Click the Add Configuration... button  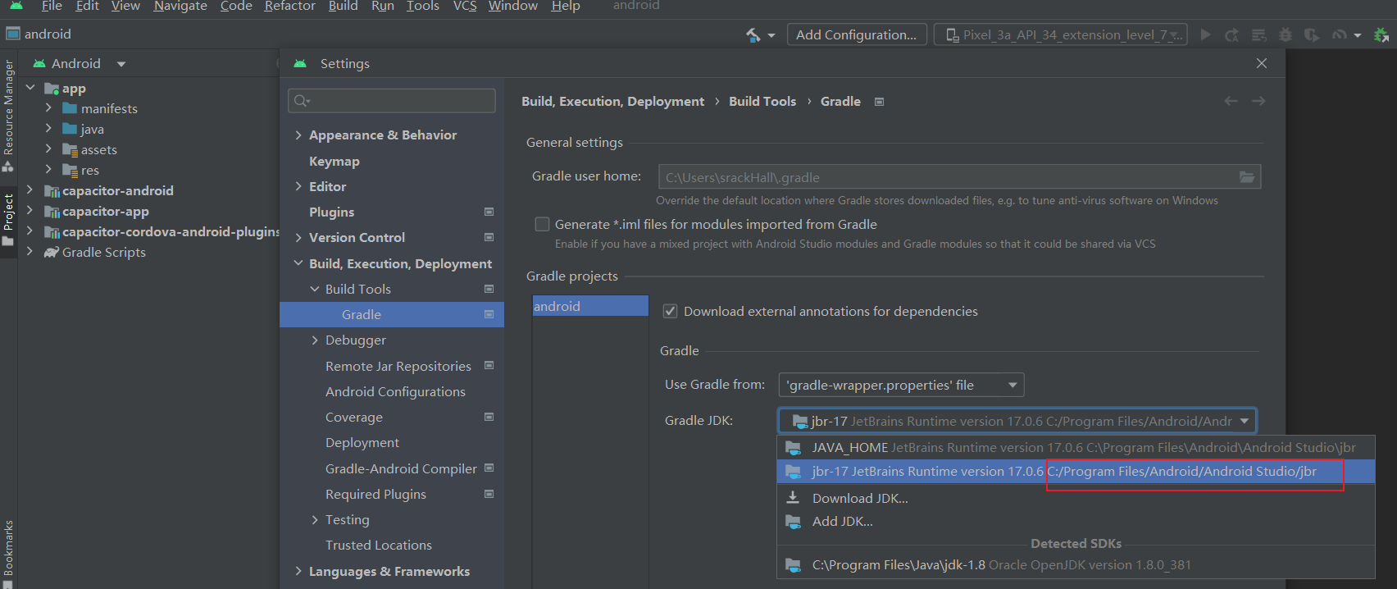pyautogui.click(x=856, y=34)
